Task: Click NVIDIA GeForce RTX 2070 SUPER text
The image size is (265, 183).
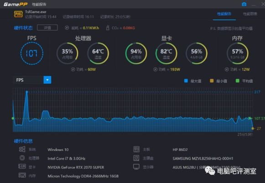Action: pyautogui.click(x=76, y=167)
